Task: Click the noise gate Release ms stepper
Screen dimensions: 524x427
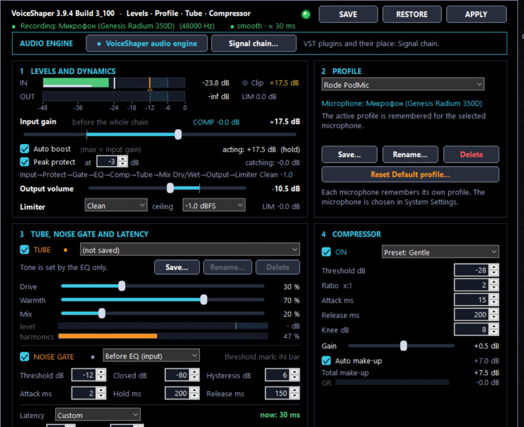Action: click(x=295, y=393)
